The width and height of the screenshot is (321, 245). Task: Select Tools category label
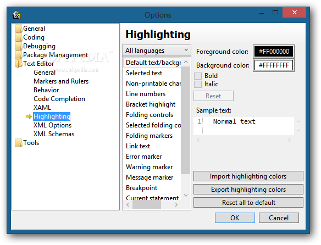[x=31, y=143]
